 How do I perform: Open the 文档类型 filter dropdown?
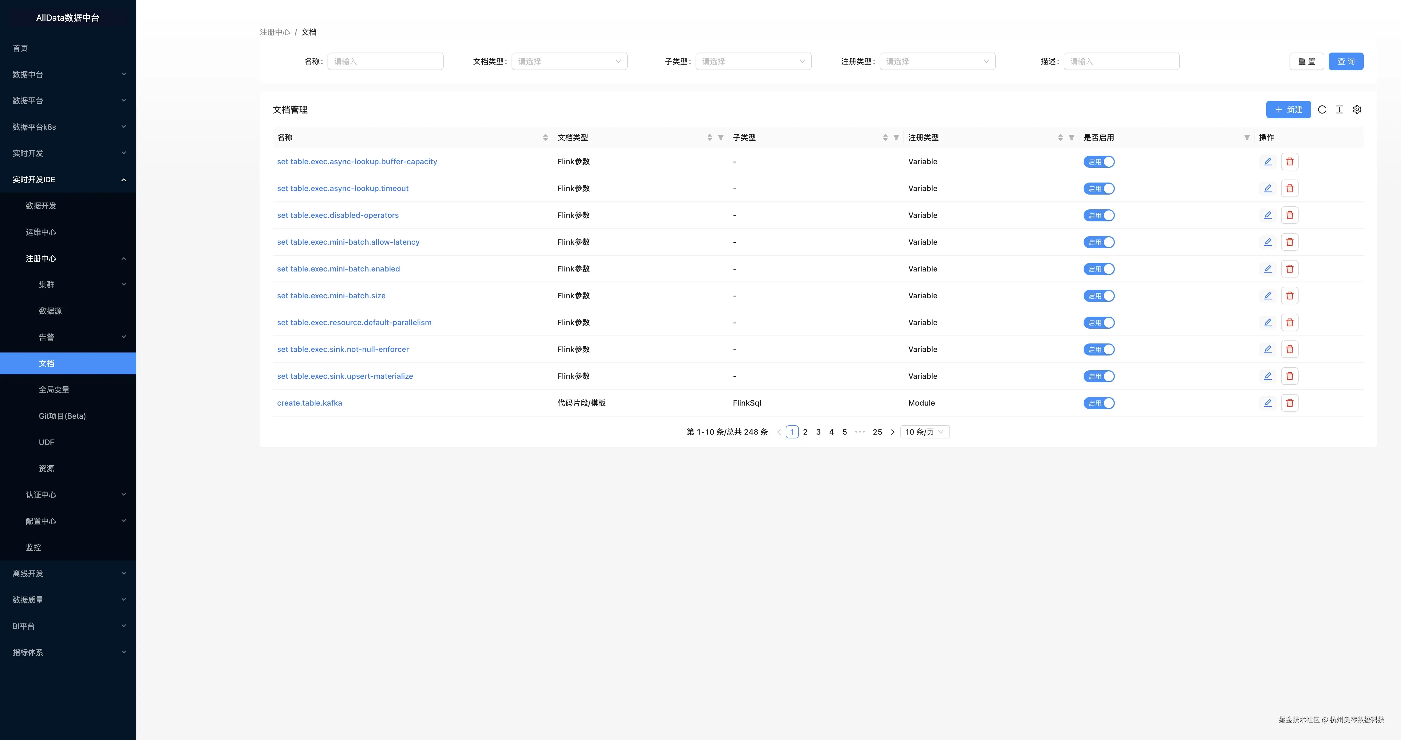[x=569, y=61]
